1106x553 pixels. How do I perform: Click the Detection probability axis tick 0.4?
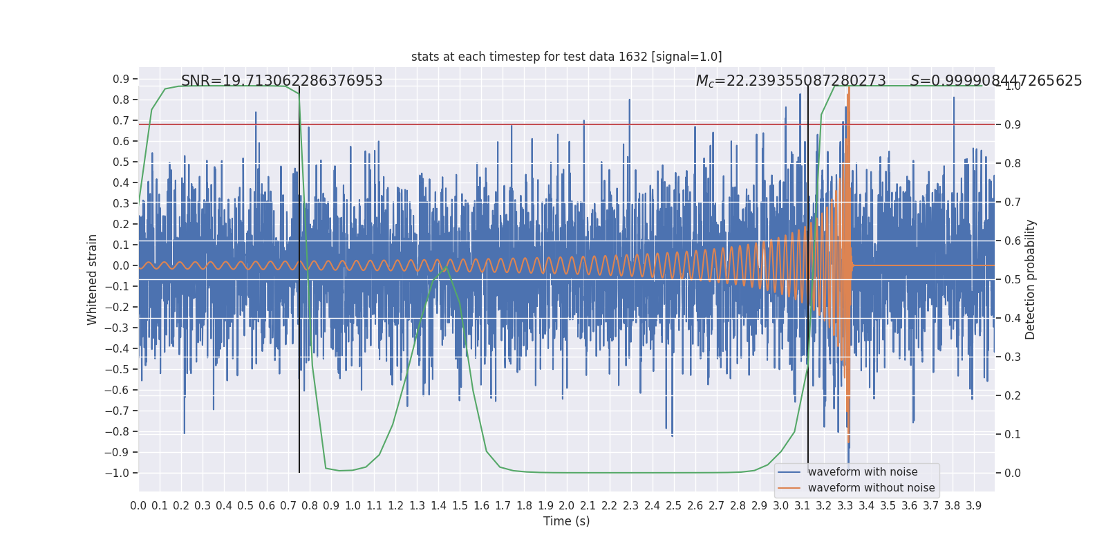pyautogui.click(x=1013, y=319)
